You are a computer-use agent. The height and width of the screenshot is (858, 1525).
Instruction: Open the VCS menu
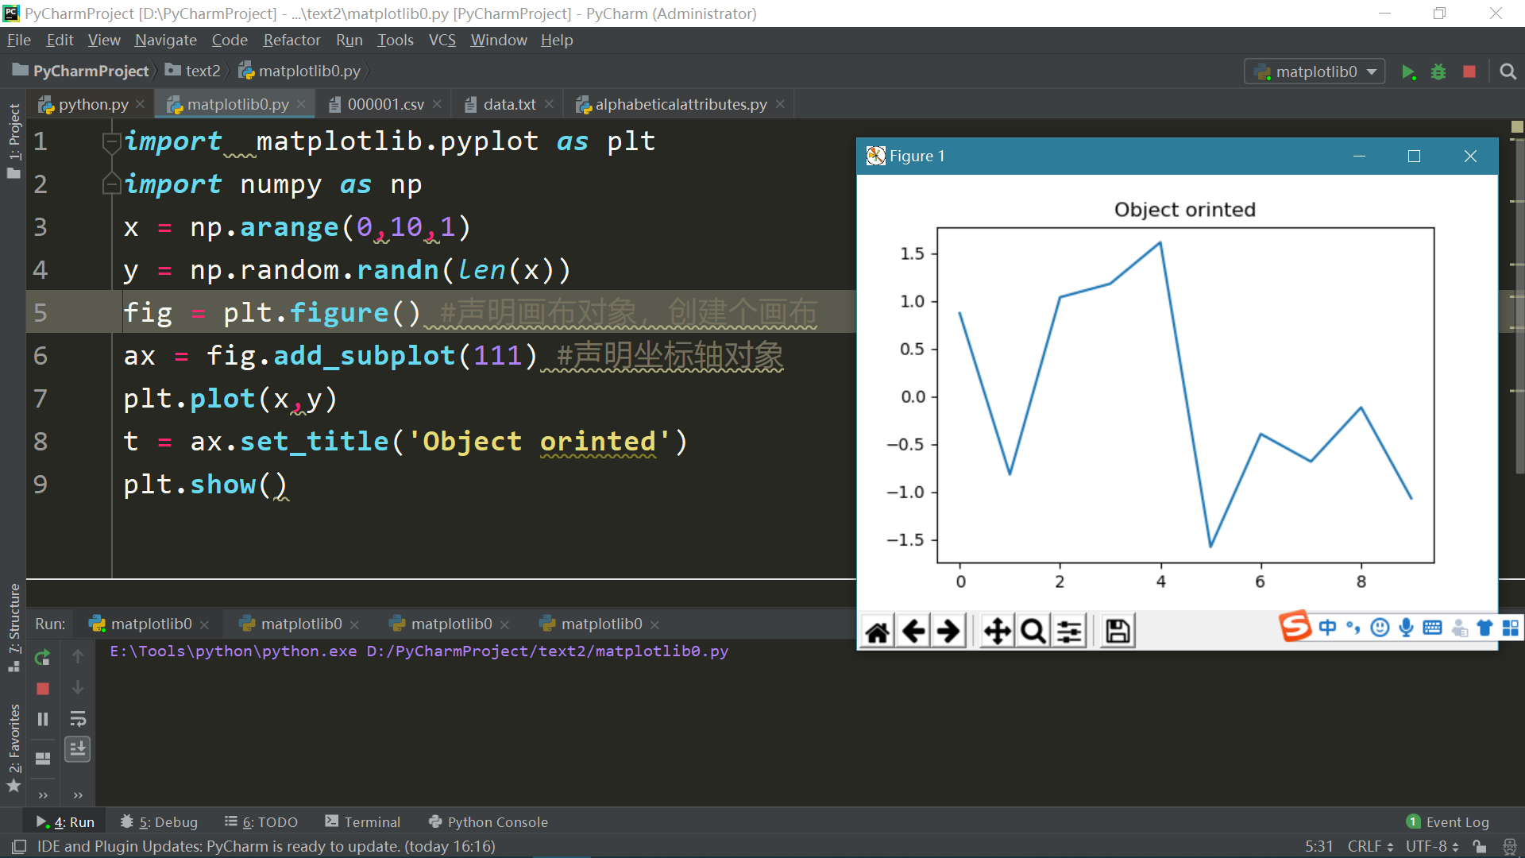[x=442, y=41]
